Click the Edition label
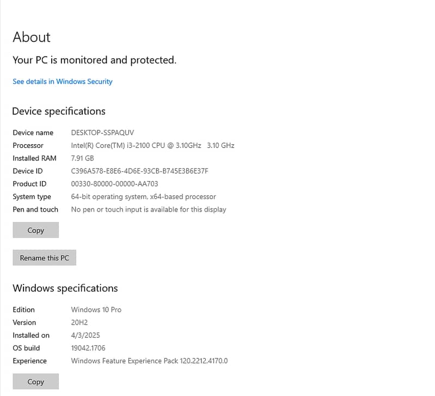Viewport: 435px width, 396px height. [24, 310]
